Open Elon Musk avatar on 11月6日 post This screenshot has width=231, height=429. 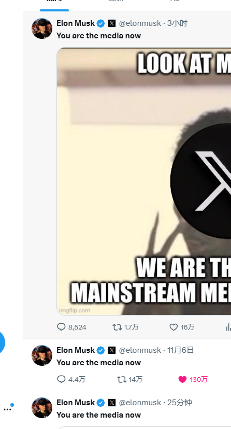point(42,355)
